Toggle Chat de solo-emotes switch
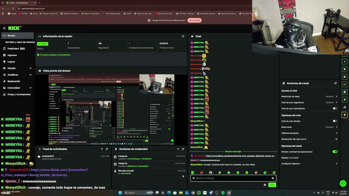349x196 pixels. 335,121
